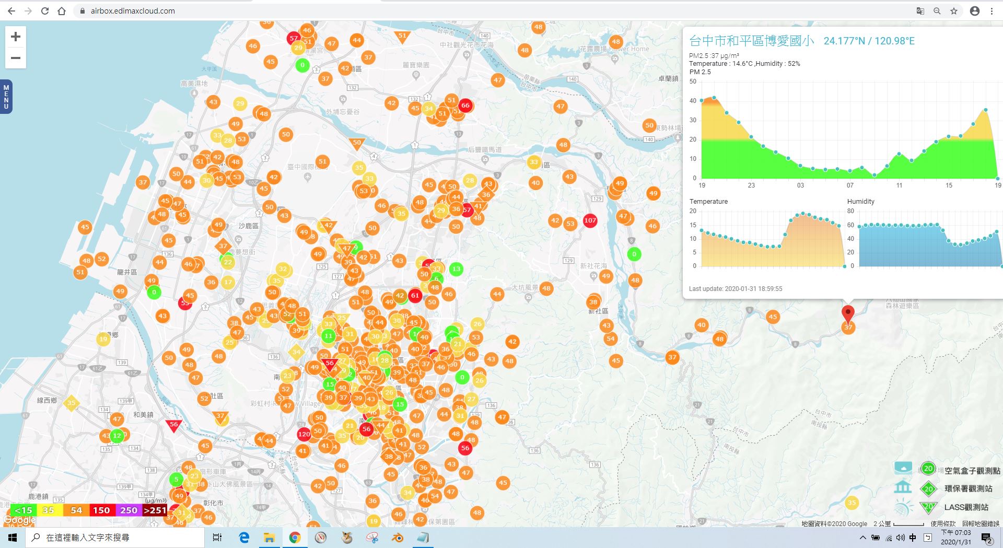The height and width of the screenshot is (548, 1003).
Task: Open Task View from the taskbar
Action: pyautogui.click(x=217, y=538)
